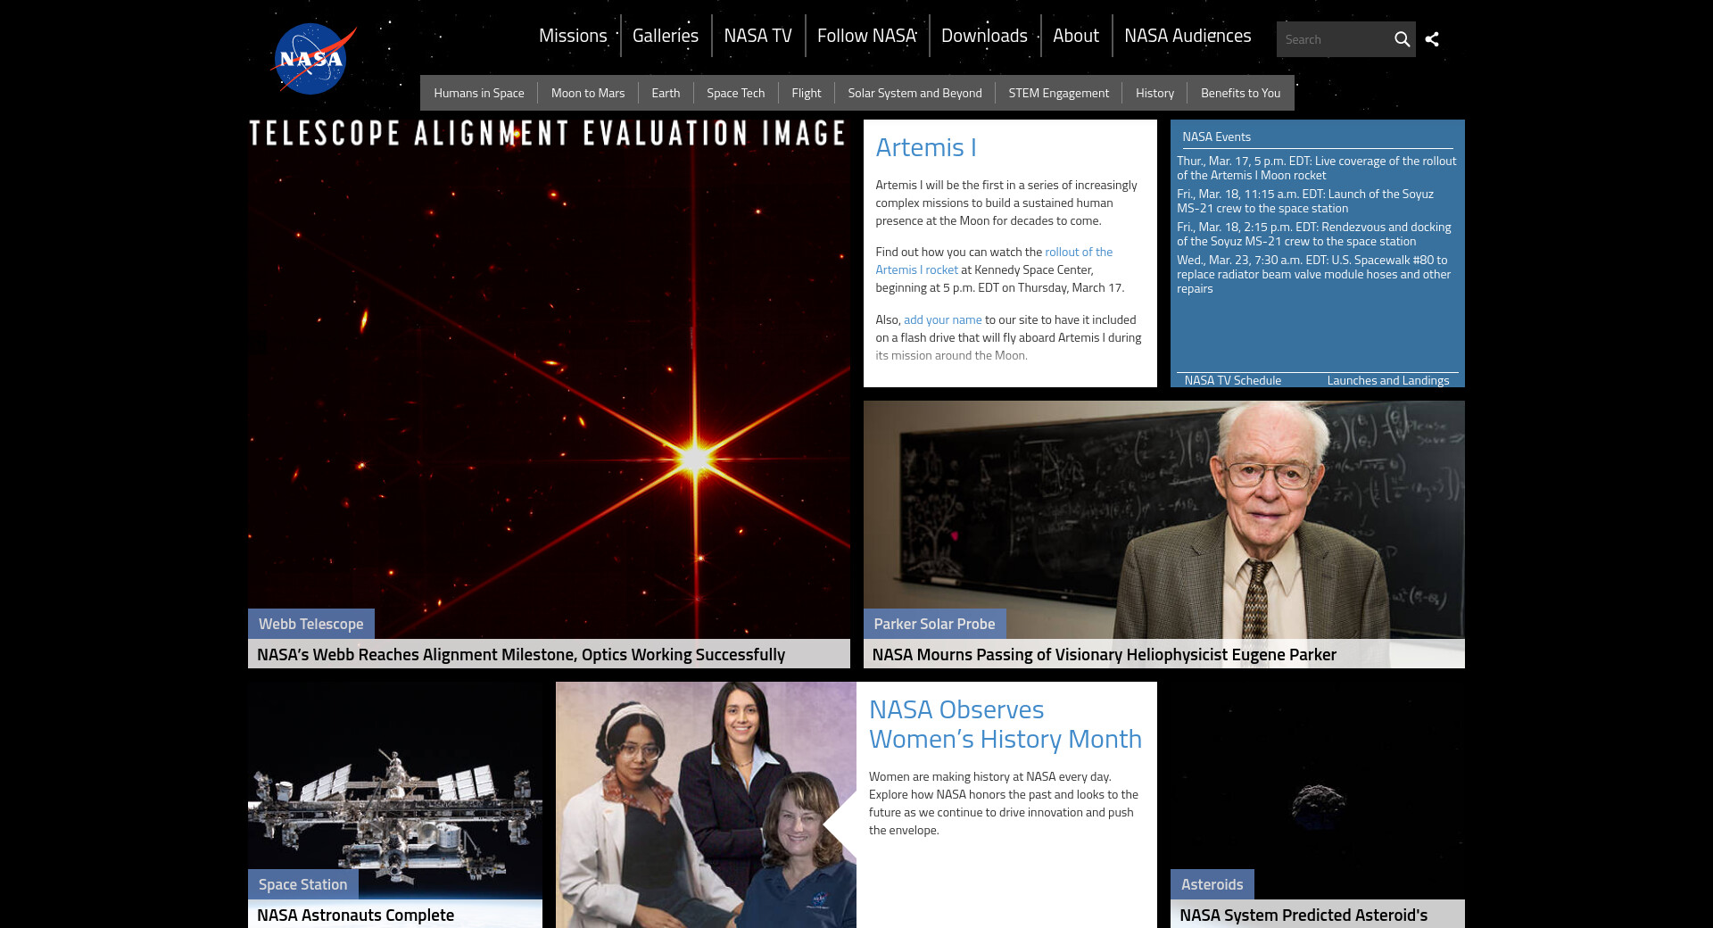Click the NASA logo

(x=313, y=59)
